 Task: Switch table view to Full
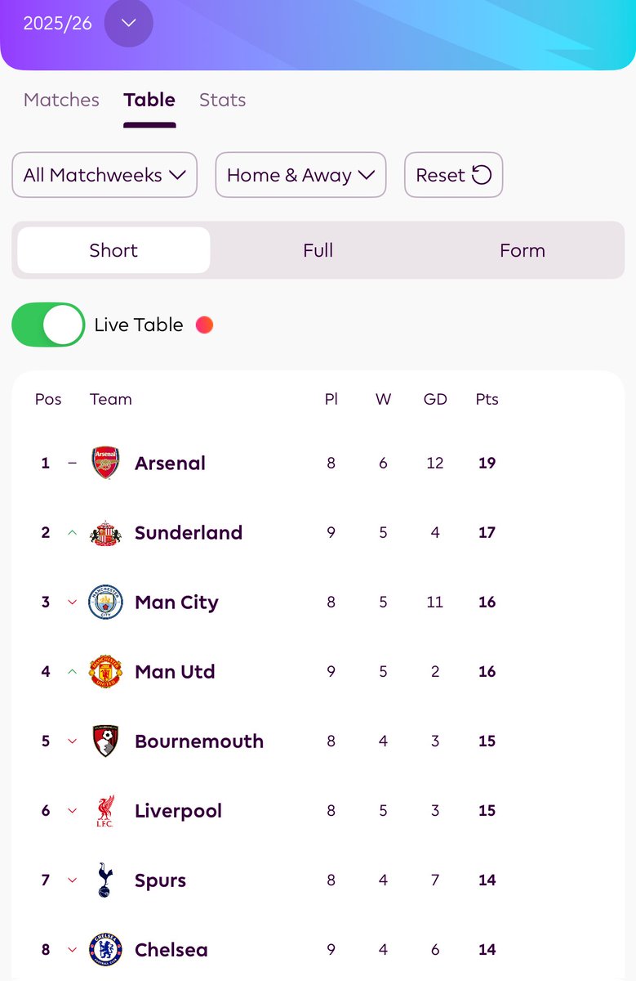318,250
